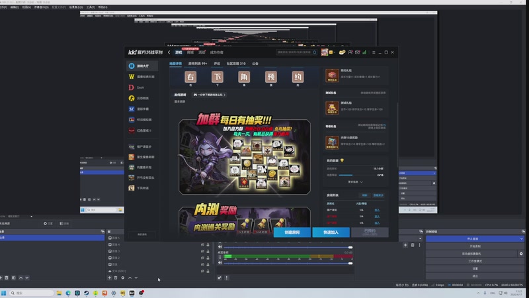This screenshot has width=529, height=298.
Task: Click the search magnifier in KK title bar
Action: point(315,52)
